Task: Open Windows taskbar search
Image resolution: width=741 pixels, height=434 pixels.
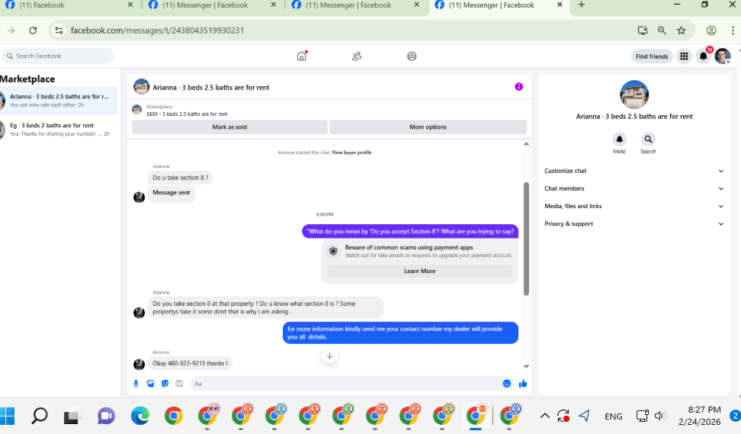Action: point(39,416)
